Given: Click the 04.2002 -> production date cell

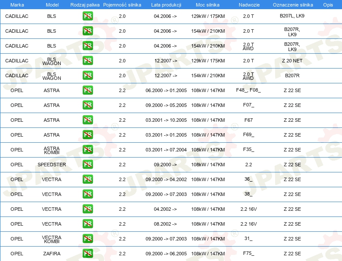Looking at the screenshot, I should pyautogui.click(x=165, y=209).
